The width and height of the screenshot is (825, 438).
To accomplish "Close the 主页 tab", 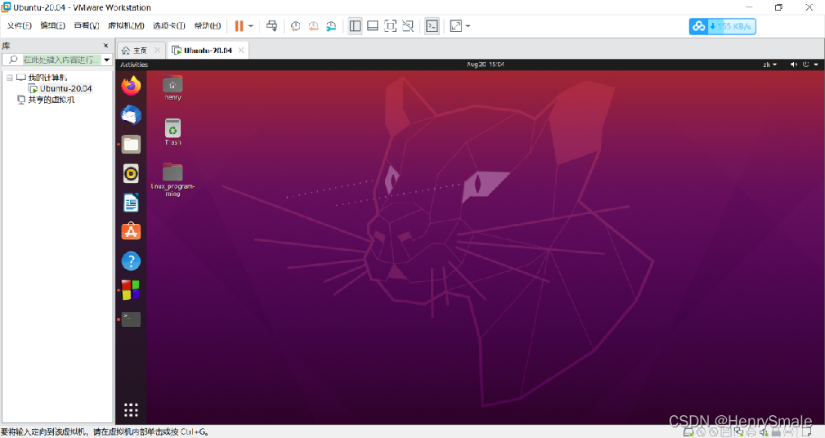I will [157, 51].
